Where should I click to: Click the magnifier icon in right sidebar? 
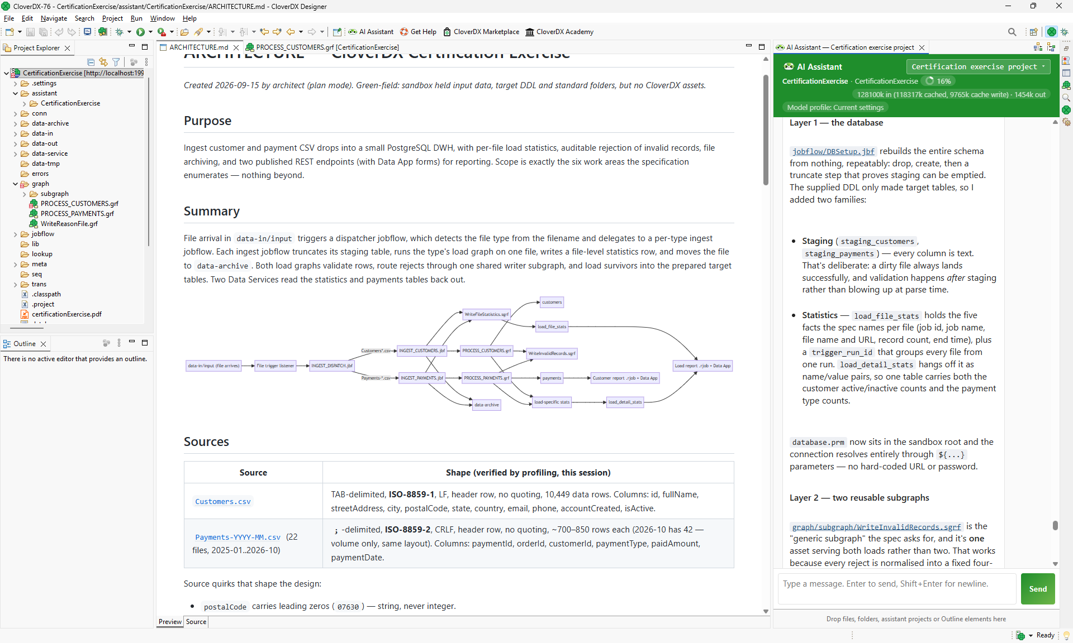click(x=1066, y=98)
